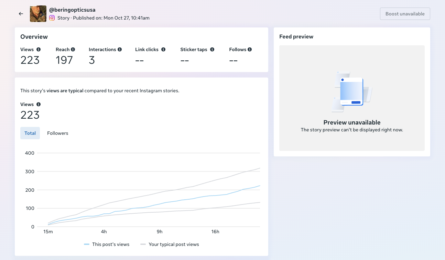
Task: Select the Total tab
Action: coord(30,133)
